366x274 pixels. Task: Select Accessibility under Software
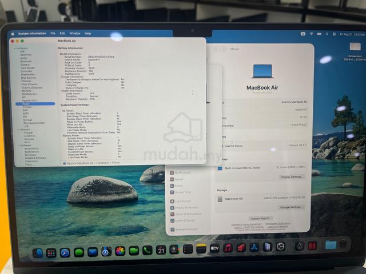32,148
